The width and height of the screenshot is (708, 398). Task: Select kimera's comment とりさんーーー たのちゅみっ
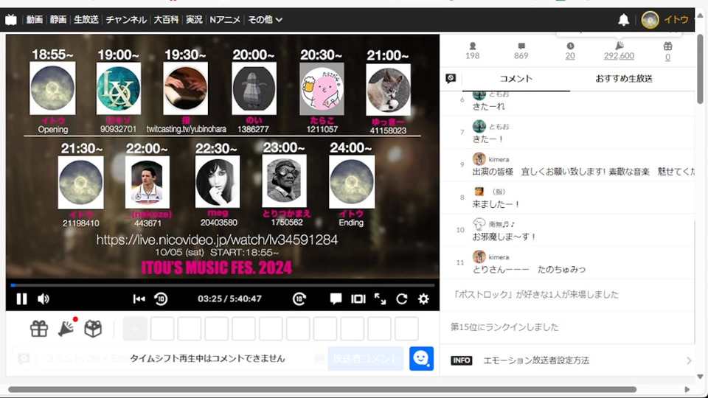point(568,262)
